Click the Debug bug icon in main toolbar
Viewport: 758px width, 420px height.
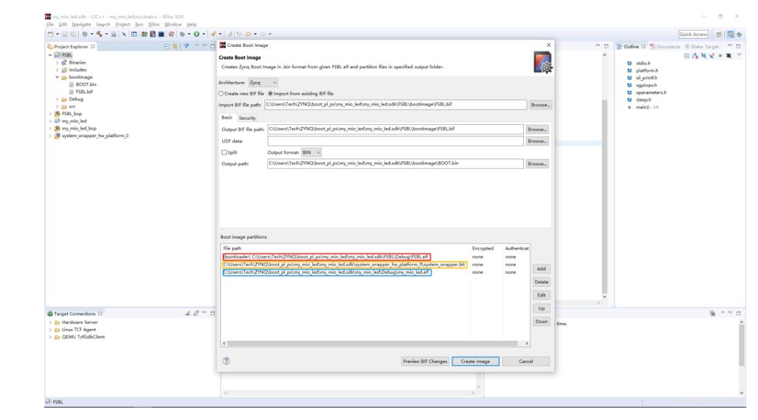[182, 34]
